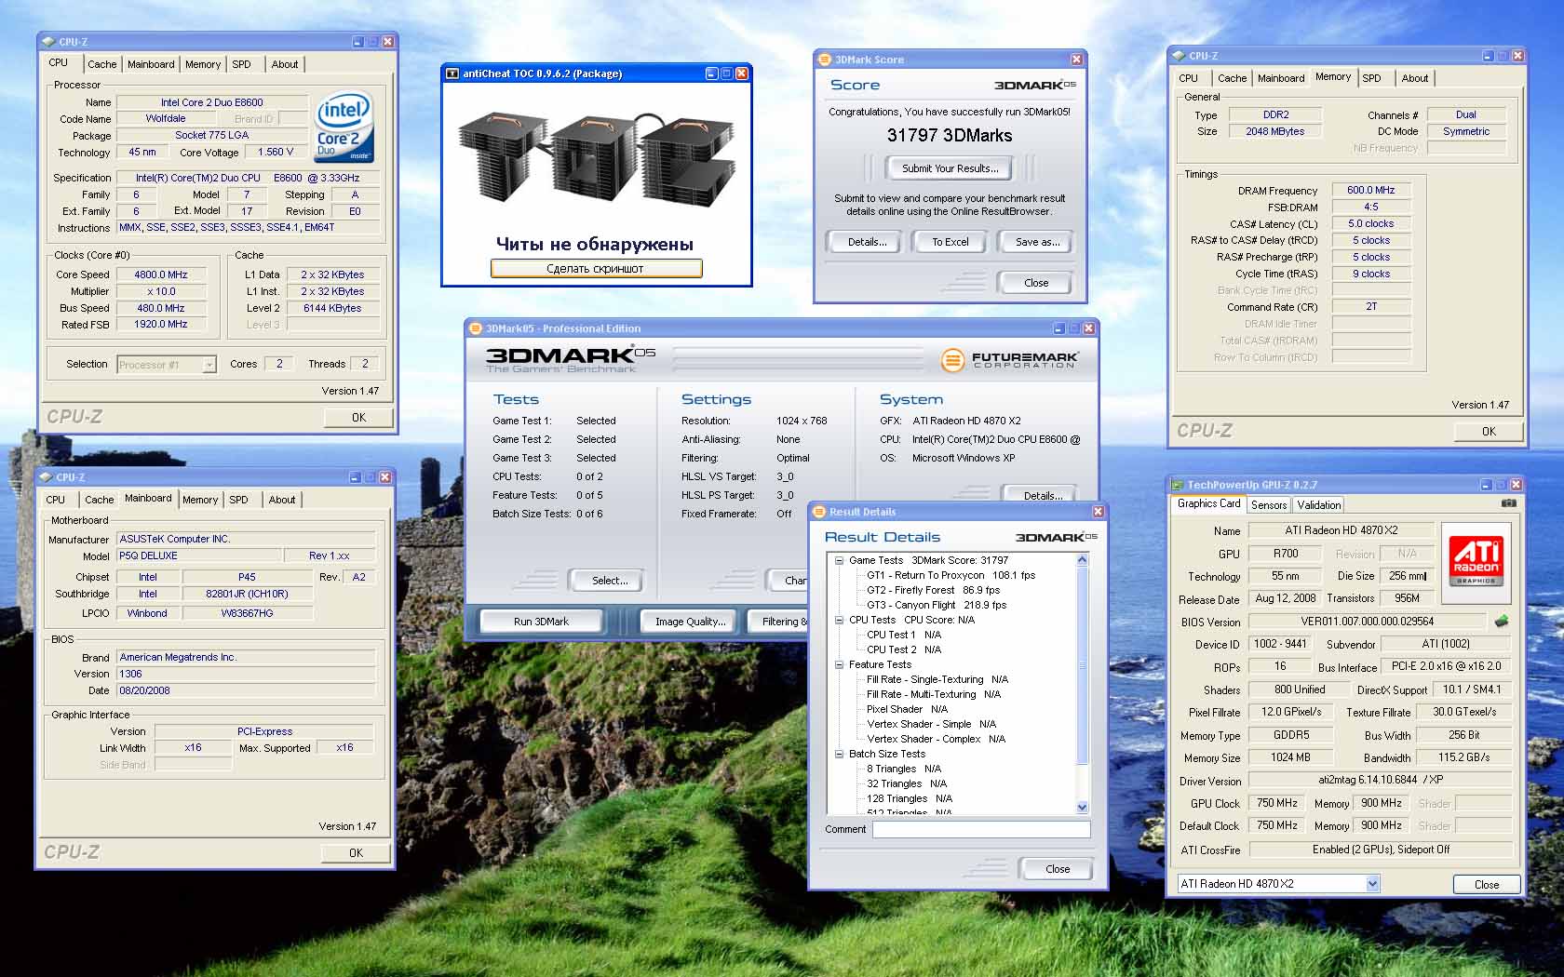
Task: Close the 3DMark Score dialog with Close button
Action: click(x=1036, y=283)
